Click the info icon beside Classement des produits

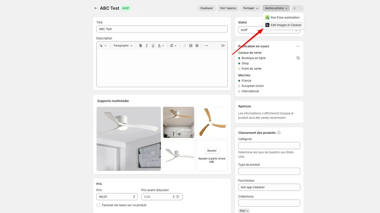(x=279, y=133)
